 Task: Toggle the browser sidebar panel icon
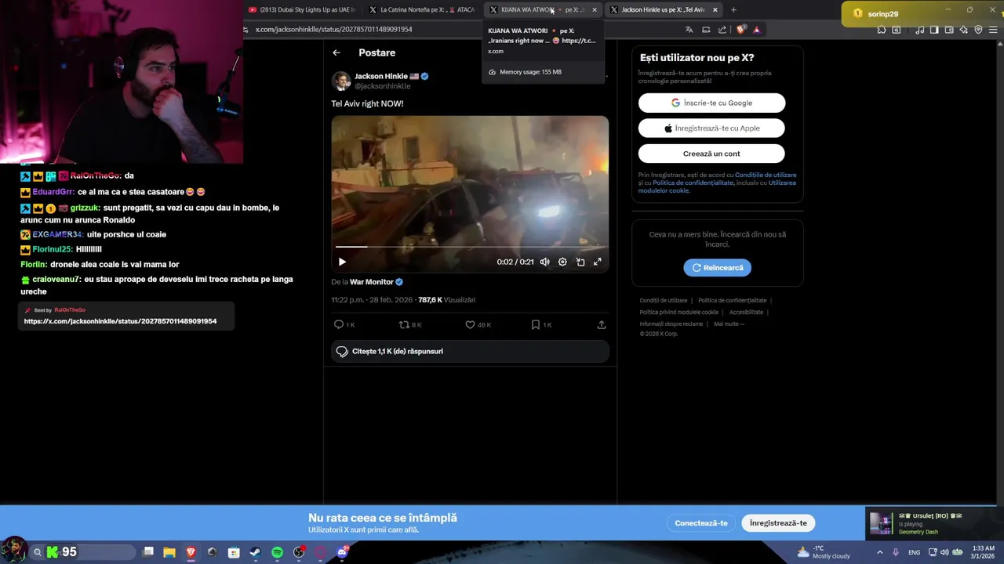click(x=934, y=30)
